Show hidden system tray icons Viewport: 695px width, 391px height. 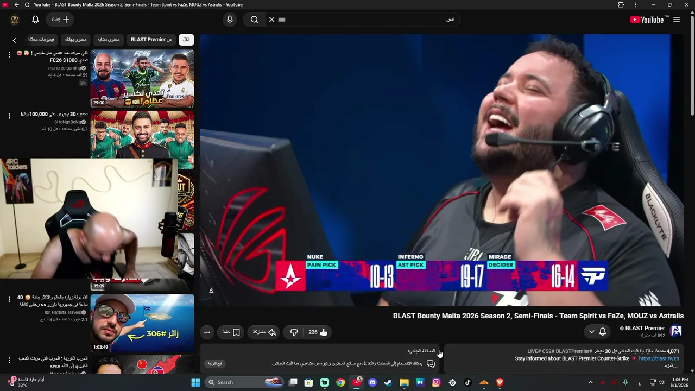591,382
